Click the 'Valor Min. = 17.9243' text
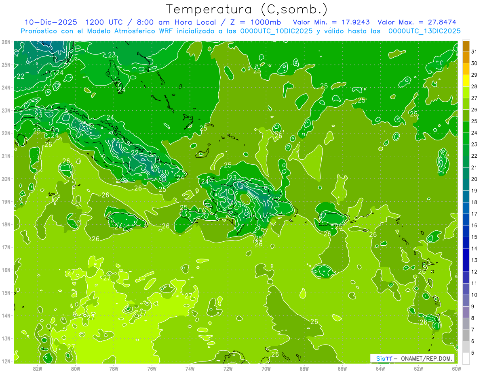 (331, 22)
